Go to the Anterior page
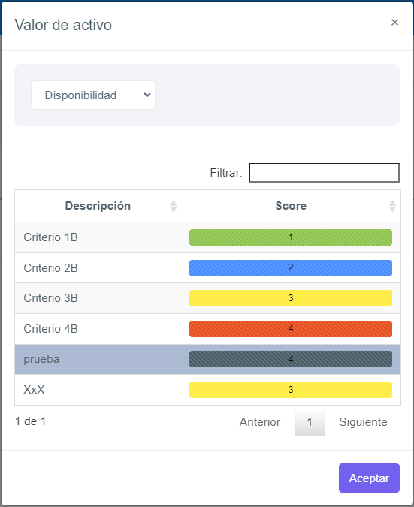The image size is (414, 507). tap(260, 422)
